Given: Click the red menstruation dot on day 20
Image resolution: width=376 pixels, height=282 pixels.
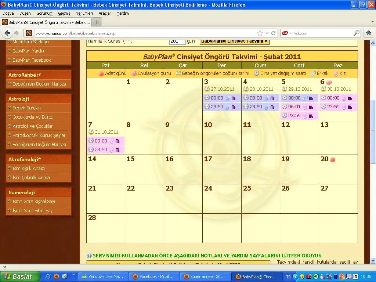Looking at the screenshot, I should [x=333, y=160].
